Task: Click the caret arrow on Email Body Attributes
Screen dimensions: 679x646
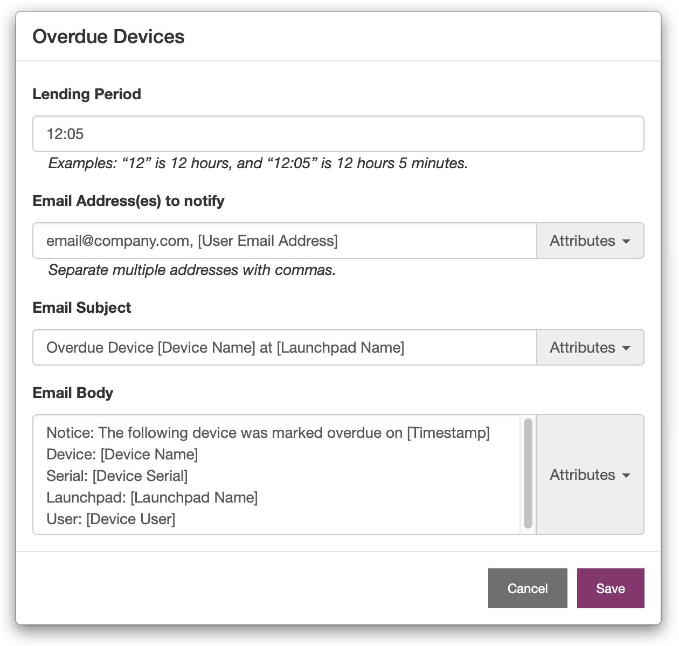Action: [x=627, y=476]
